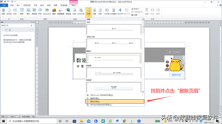The width and height of the screenshot is (222, 124).
Task: Select the fifth header style thumbnail
Action: 114,87
